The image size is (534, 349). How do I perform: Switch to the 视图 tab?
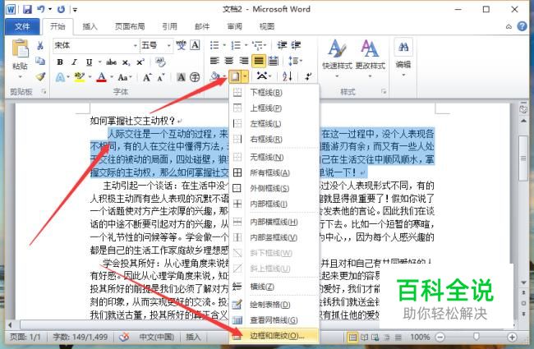(x=267, y=26)
